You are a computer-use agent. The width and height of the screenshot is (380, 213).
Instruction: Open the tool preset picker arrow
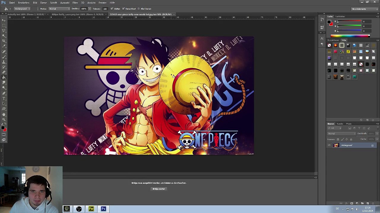click(10, 9)
